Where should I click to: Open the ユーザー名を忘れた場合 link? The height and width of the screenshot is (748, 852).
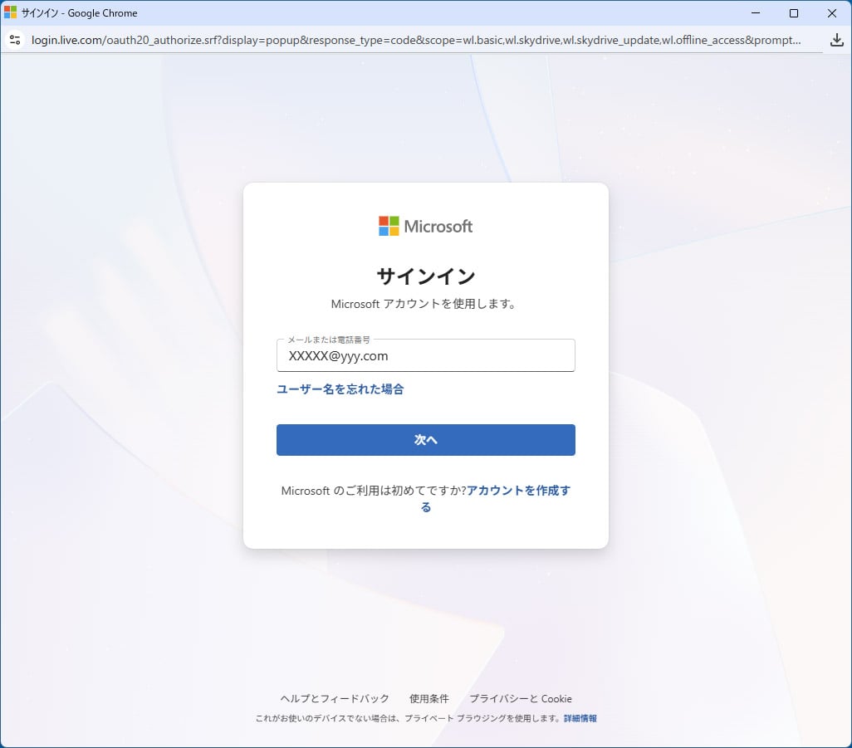point(340,389)
